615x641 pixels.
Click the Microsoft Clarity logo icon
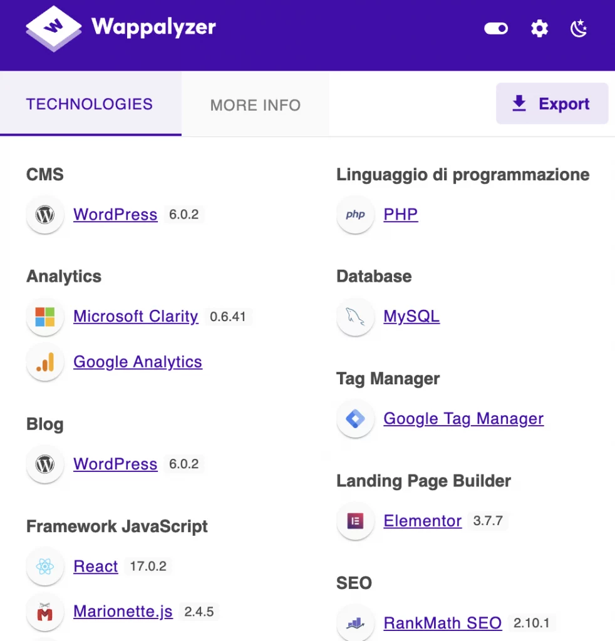click(x=45, y=317)
